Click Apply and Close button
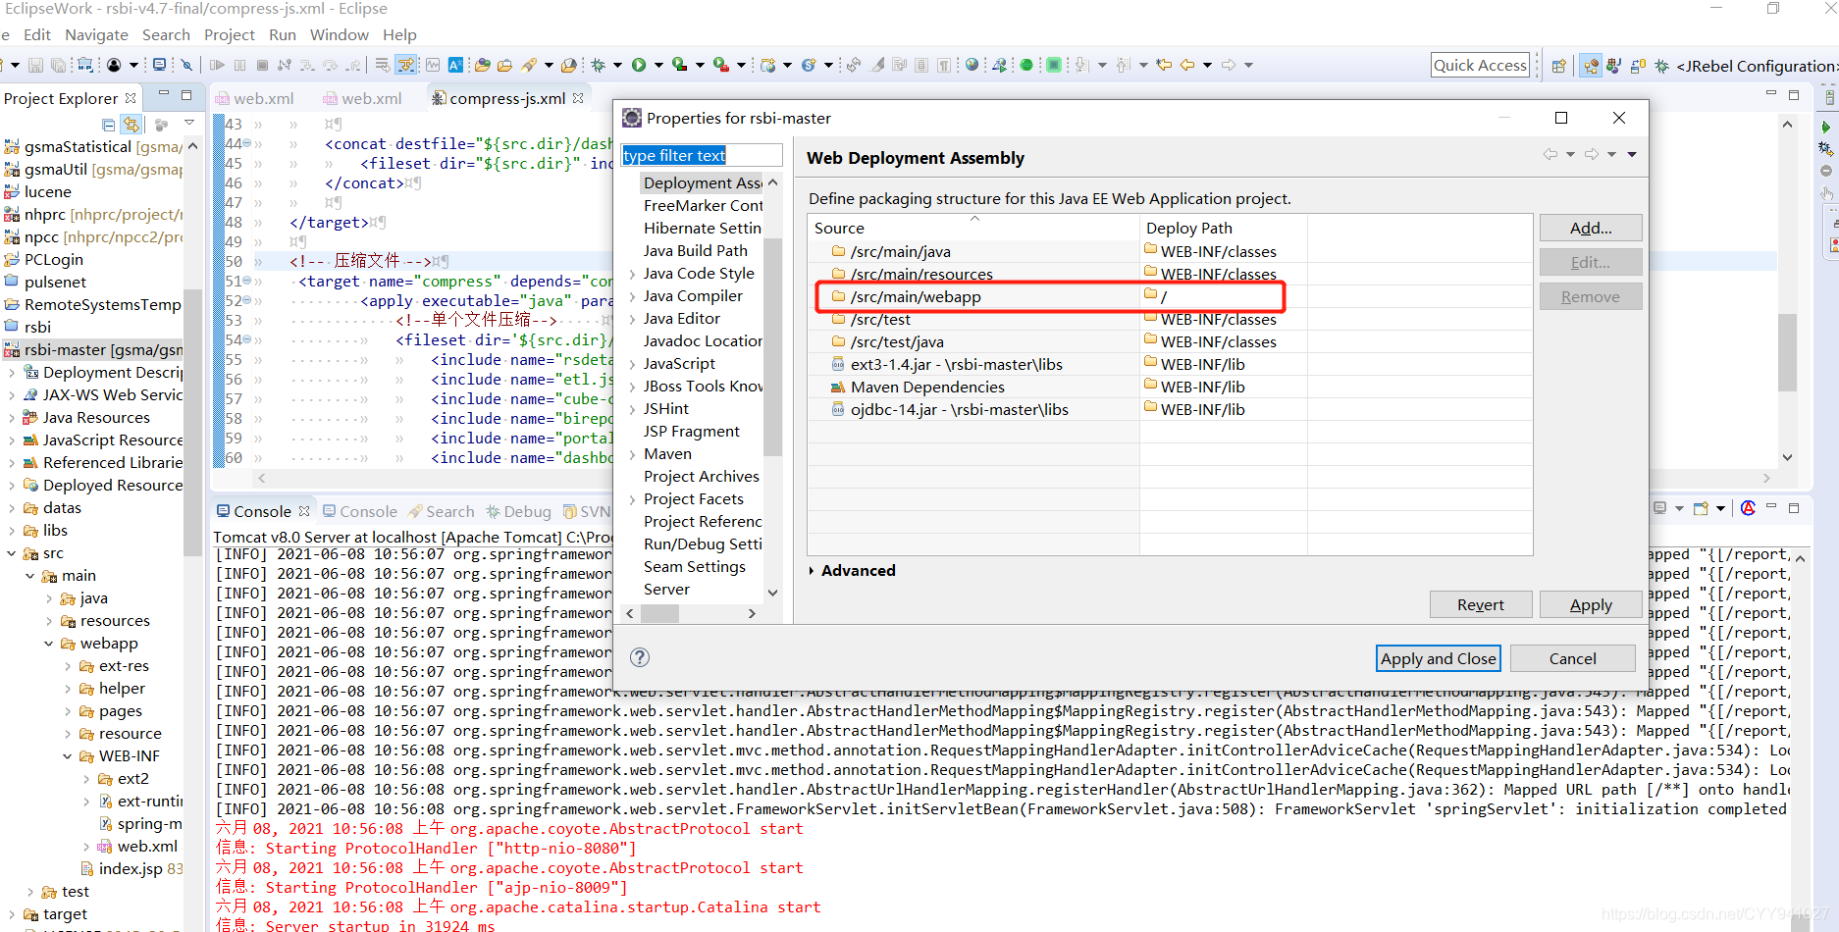This screenshot has width=1839, height=932. point(1438,658)
